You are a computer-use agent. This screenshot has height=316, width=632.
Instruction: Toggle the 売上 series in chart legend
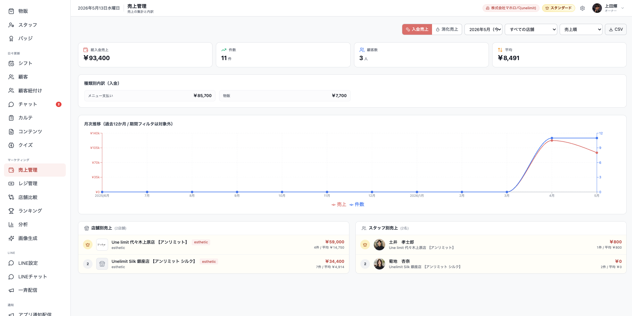pyautogui.click(x=339, y=205)
